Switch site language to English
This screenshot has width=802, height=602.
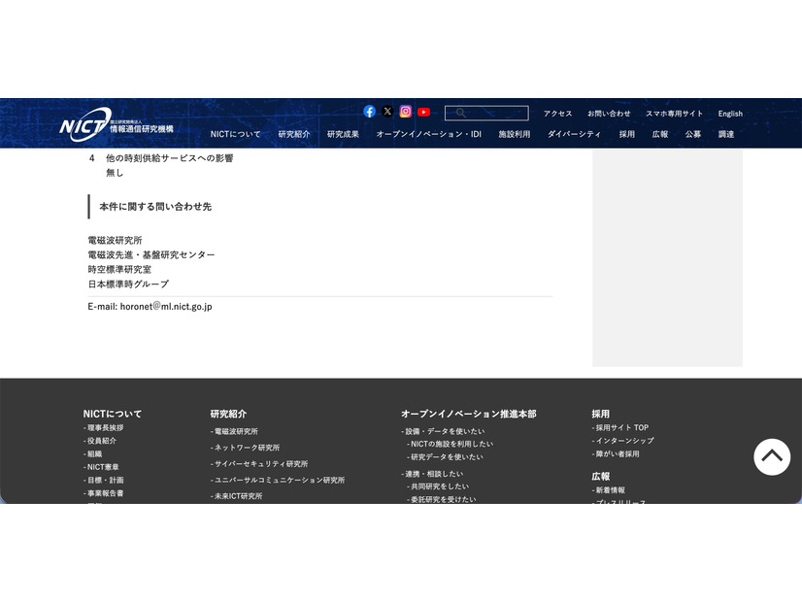(730, 114)
